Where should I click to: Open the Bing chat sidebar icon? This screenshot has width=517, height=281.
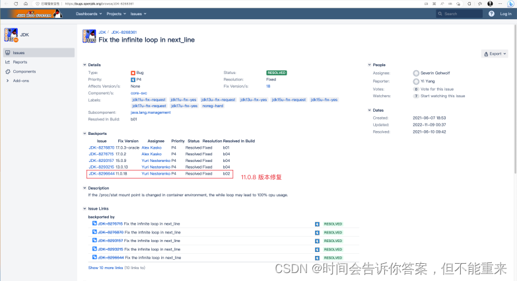tap(511, 3)
